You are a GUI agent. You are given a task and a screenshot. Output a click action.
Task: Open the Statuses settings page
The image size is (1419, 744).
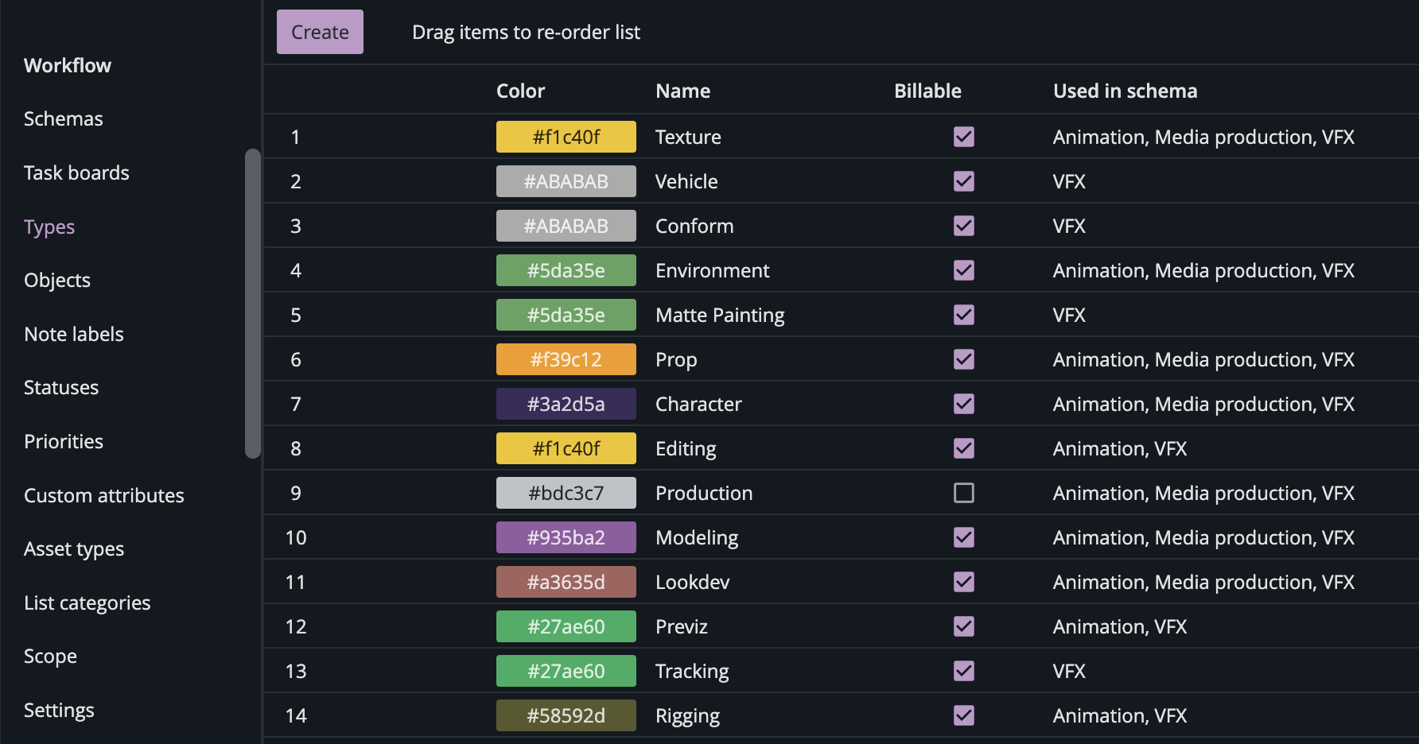[61, 387]
